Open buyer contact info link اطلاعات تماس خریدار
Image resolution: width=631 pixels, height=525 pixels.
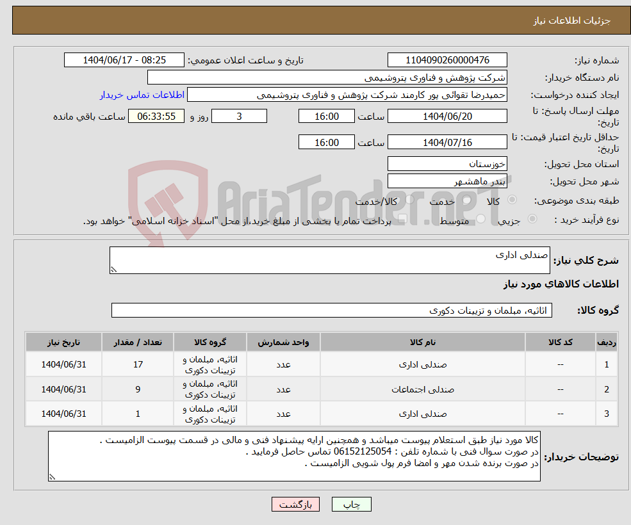pyautogui.click(x=142, y=95)
